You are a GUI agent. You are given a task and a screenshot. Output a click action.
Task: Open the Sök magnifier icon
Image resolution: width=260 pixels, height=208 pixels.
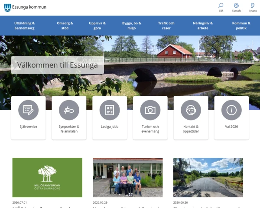[221, 5]
